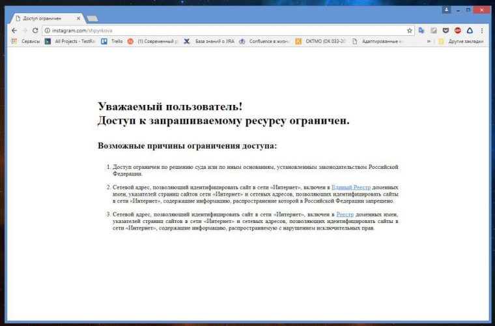Open a new tab with the tab button

click(x=92, y=19)
